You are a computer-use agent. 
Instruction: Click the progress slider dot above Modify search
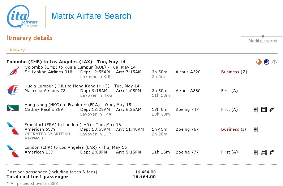263,36
